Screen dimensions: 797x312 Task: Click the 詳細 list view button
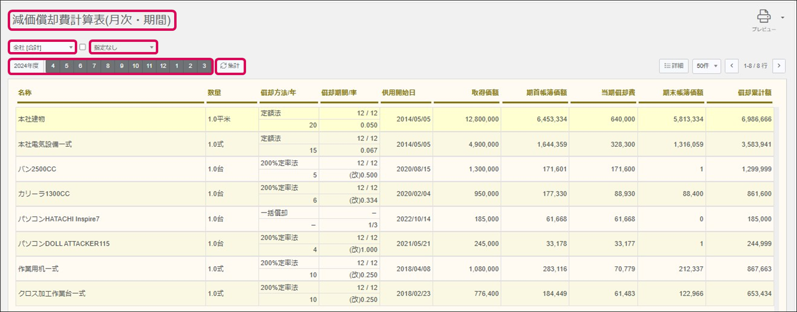pyautogui.click(x=673, y=66)
